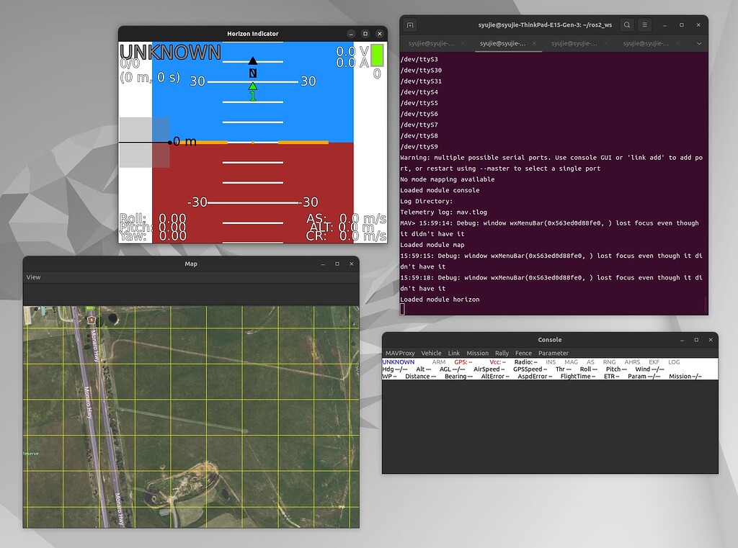
Task: Toggle the ARM status indicator in the Console
Action: point(438,362)
